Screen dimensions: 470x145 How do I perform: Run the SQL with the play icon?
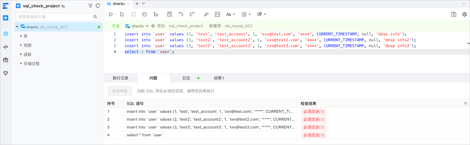(111, 14)
